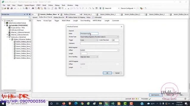Switch to the Serial_Line_1 editor tab
This screenshot has height=106, width=190.
(88, 14)
